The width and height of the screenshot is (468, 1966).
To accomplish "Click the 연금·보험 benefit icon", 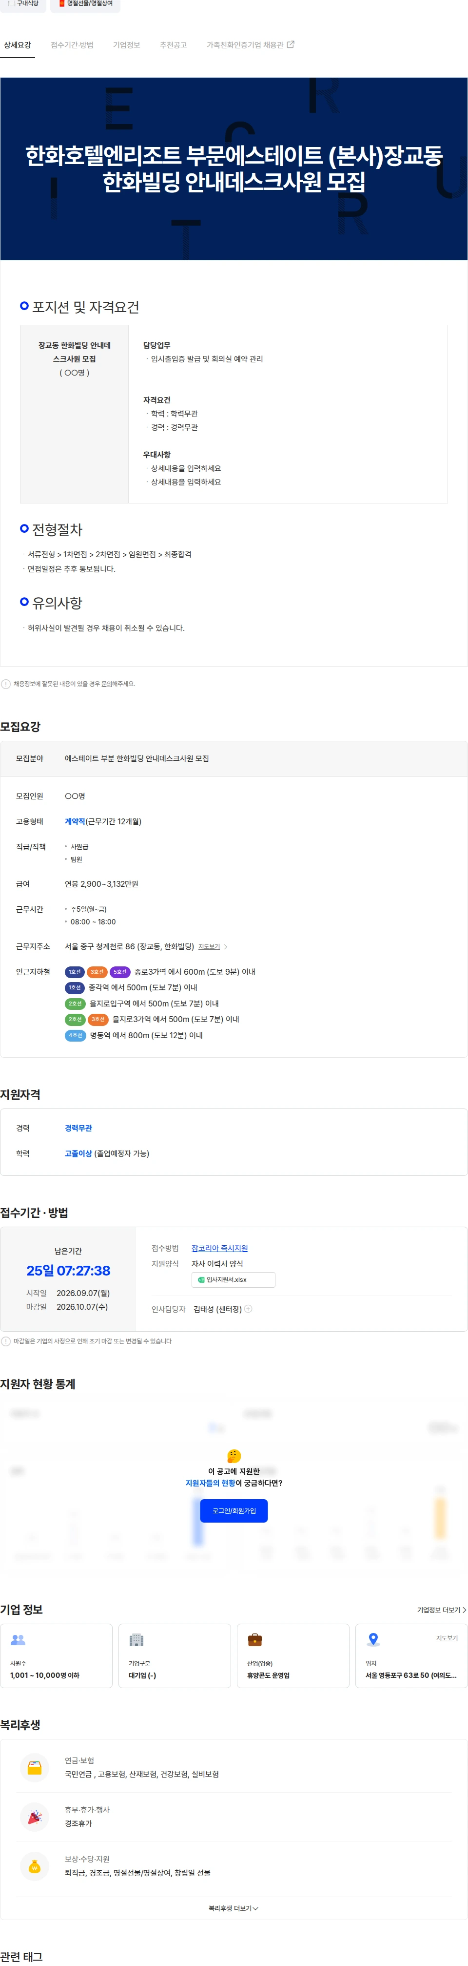I will point(34,1767).
